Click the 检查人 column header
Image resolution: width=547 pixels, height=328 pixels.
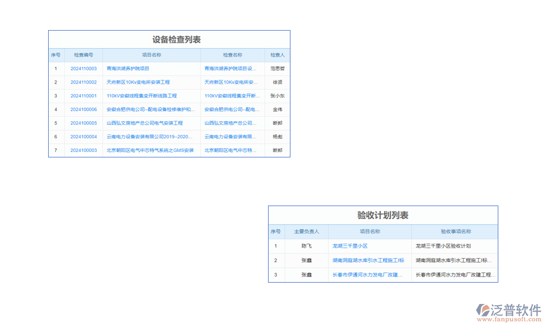coord(276,55)
